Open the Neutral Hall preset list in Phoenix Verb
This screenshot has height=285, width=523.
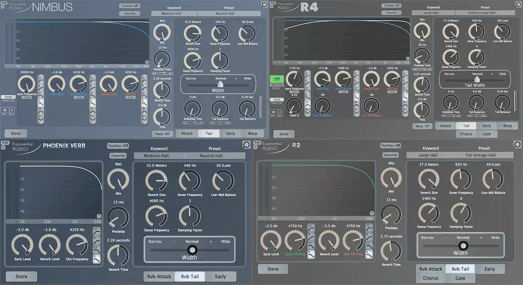[x=215, y=155]
